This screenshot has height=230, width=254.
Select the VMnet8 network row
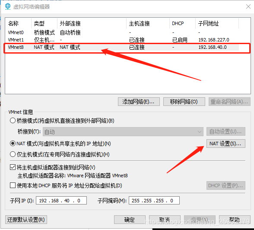(x=123, y=47)
